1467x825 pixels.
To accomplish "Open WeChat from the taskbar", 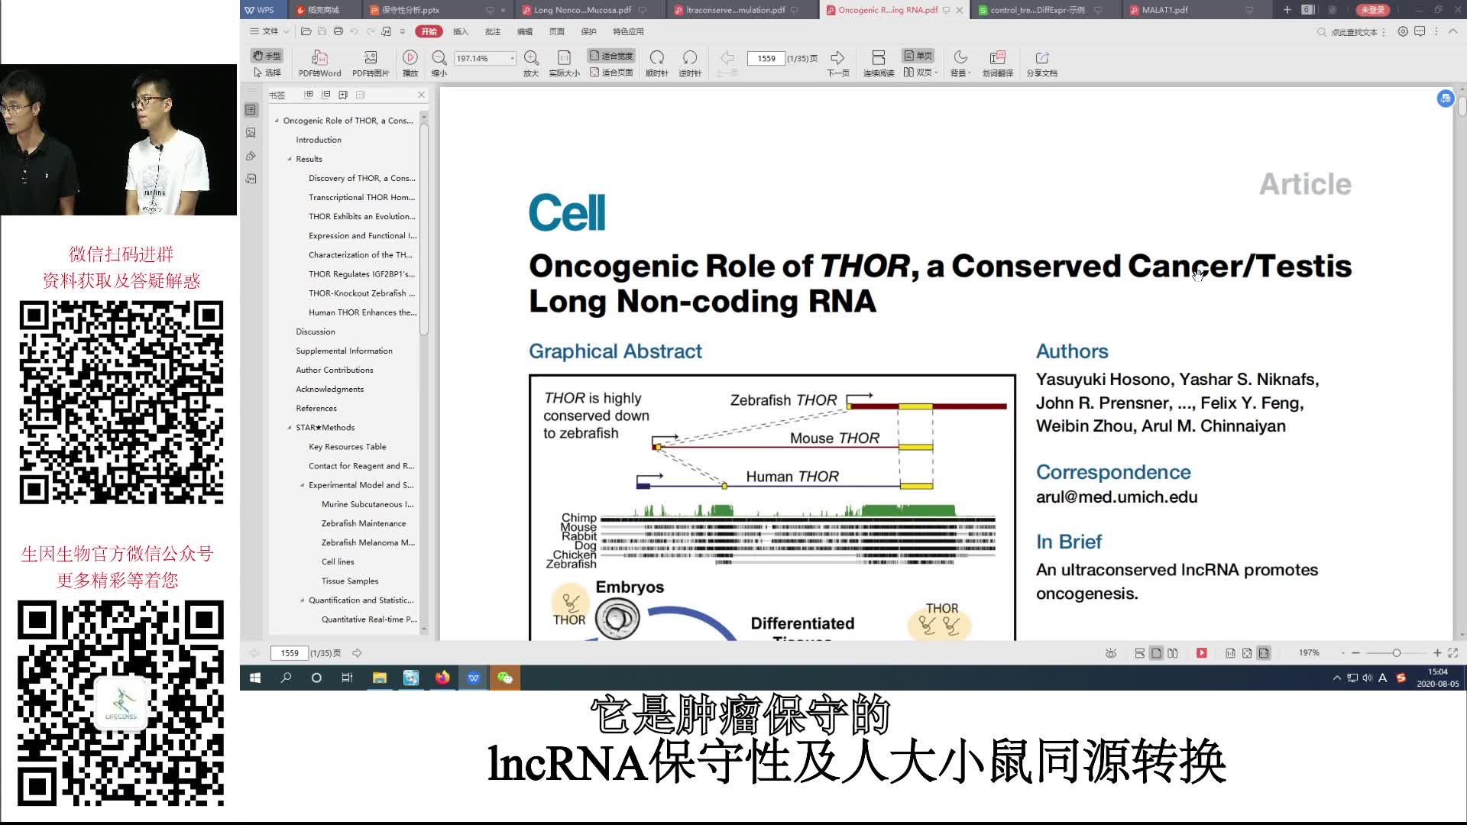I will pyautogui.click(x=504, y=678).
